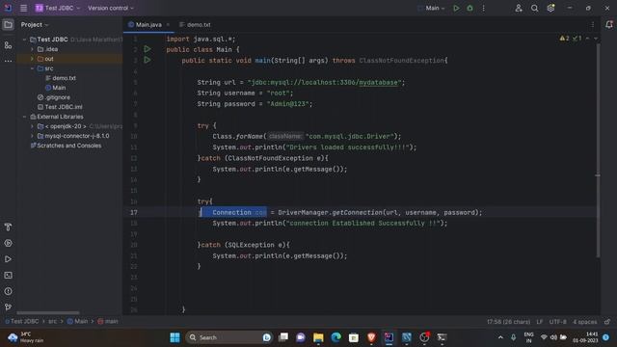Image resolution: width=617 pixels, height=347 pixels.
Task: Select Main class in project tree
Action: (56, 88)
